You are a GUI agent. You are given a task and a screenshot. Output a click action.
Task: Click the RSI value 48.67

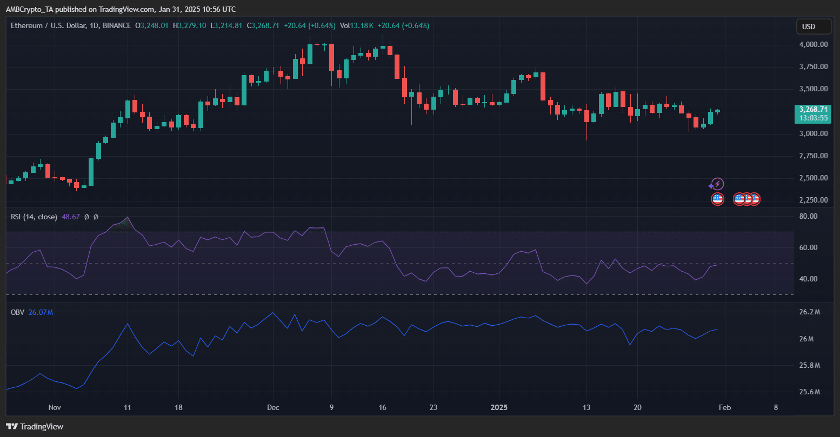(71, 217)
